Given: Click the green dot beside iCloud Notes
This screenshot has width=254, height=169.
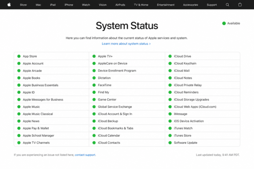Looking at the screenshot, I should point(170,78).
